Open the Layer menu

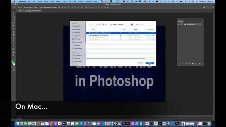point(46,1)
